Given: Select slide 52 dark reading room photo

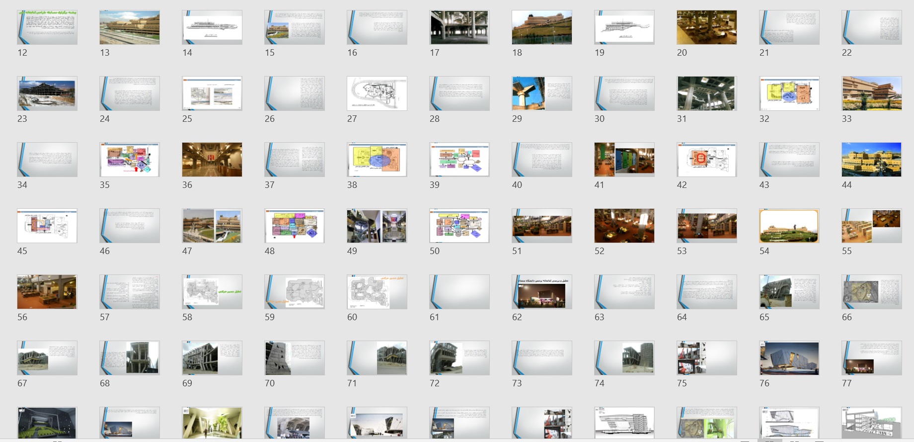Looking at the screenshot, I should [624, 226].
